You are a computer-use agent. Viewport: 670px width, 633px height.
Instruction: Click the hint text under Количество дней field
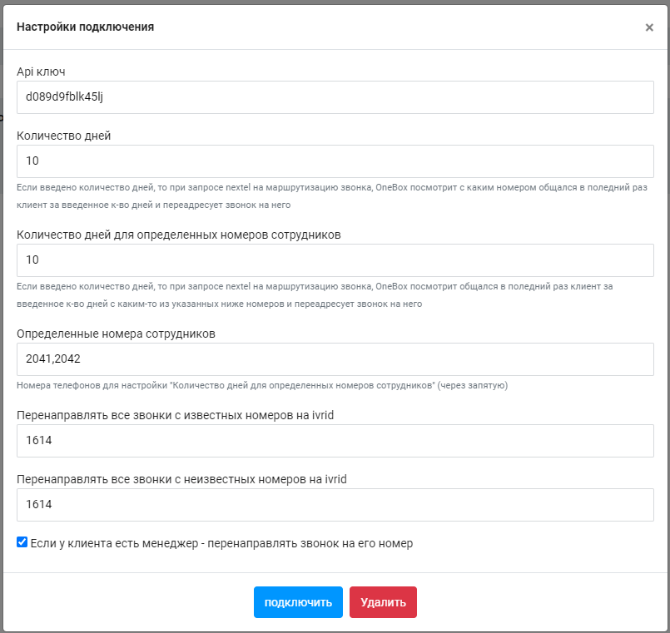coord(331,196)
